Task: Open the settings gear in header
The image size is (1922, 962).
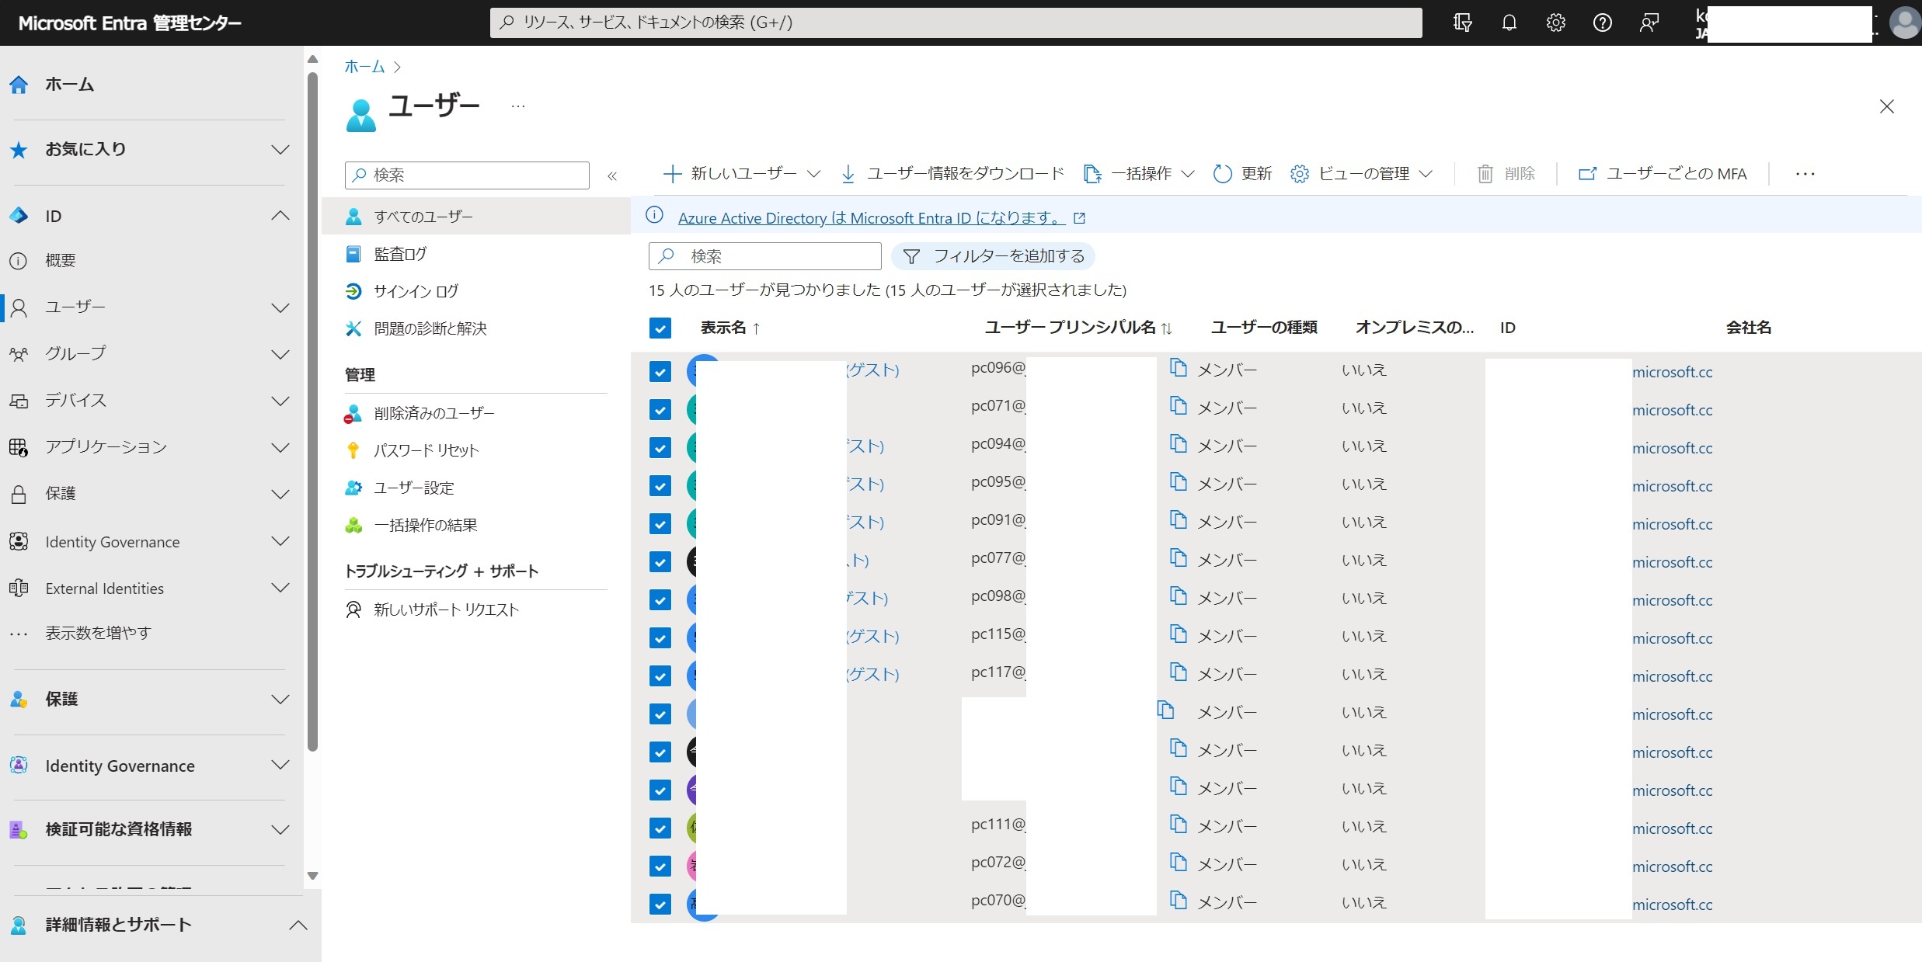Action: [1555, 23]
